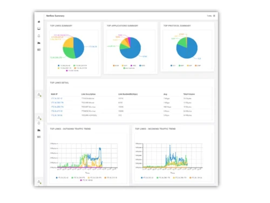Click the user icon beside the WAN IP header row
This screenshot has width=270, height=203.
click(39, 94)
